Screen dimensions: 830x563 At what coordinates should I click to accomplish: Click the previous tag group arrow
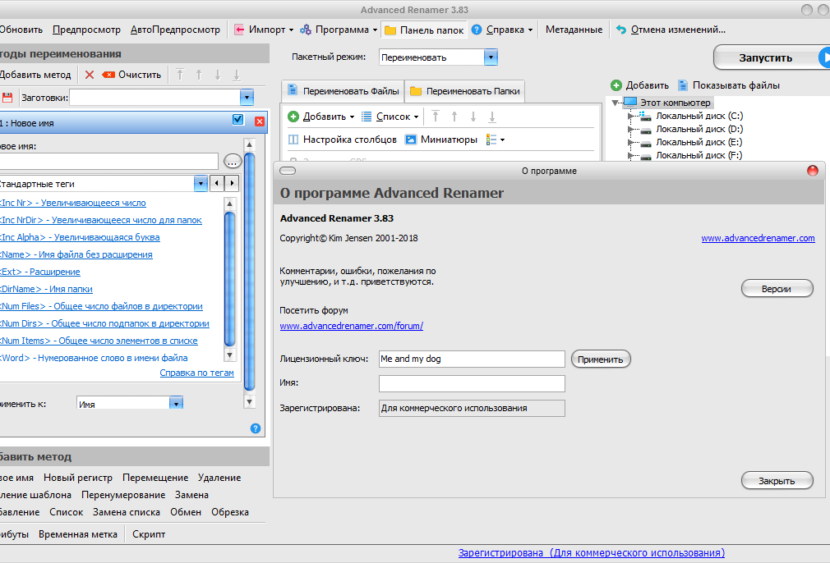[216, 184]
